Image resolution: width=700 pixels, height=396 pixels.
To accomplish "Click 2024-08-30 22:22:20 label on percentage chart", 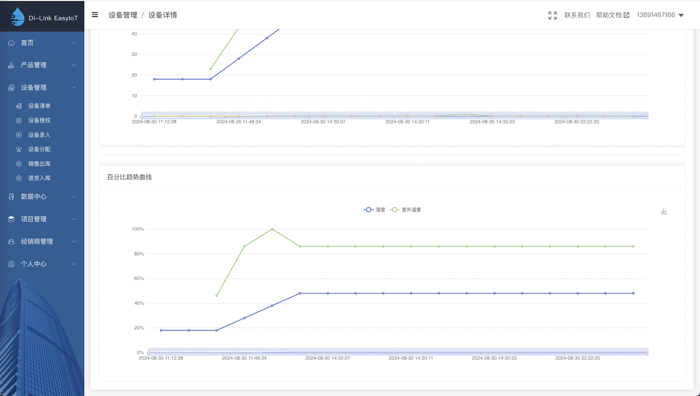I will pos(577,358).
